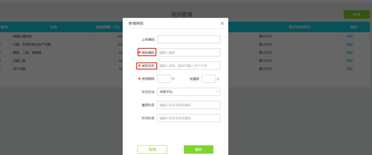The height and width of the screenshot is (155, 372).
Task: Click the 折旧科目 input field
Action: point(188,118)
